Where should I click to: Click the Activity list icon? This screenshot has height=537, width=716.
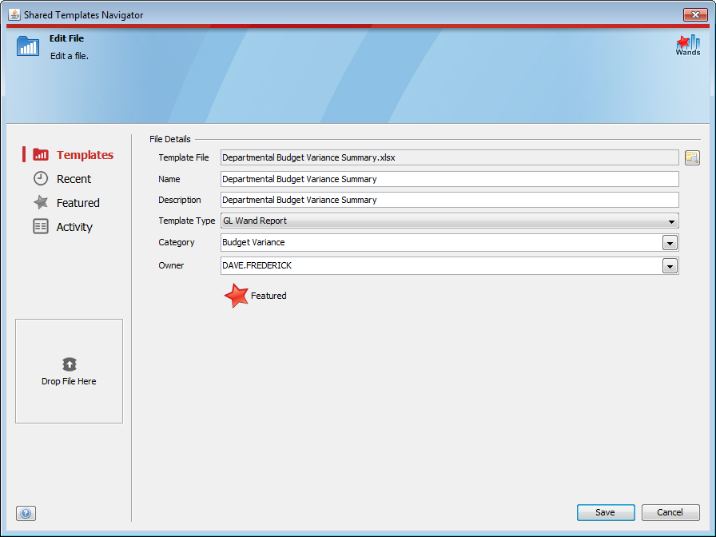pos(41,226)
